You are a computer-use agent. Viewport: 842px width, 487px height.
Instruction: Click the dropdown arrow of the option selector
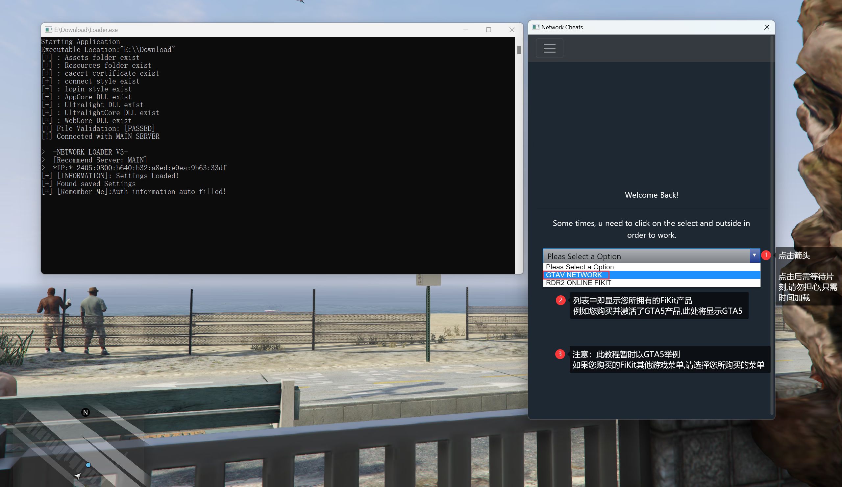754,256
